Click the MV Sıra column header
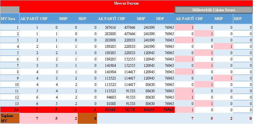 coord(10,18)
